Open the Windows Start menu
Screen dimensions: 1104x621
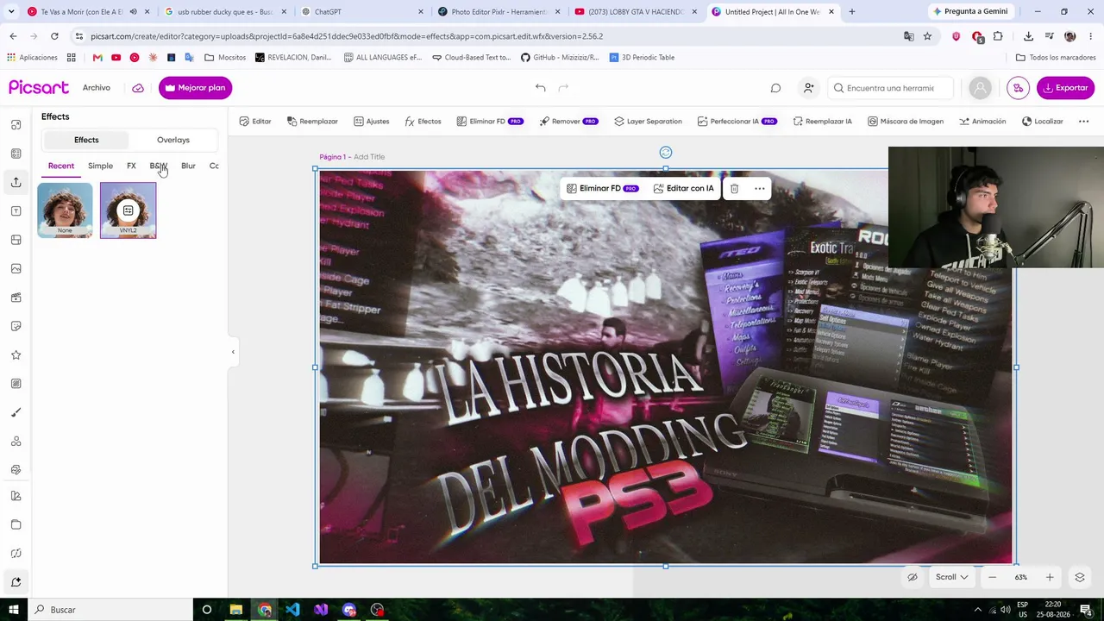(14, 610)
